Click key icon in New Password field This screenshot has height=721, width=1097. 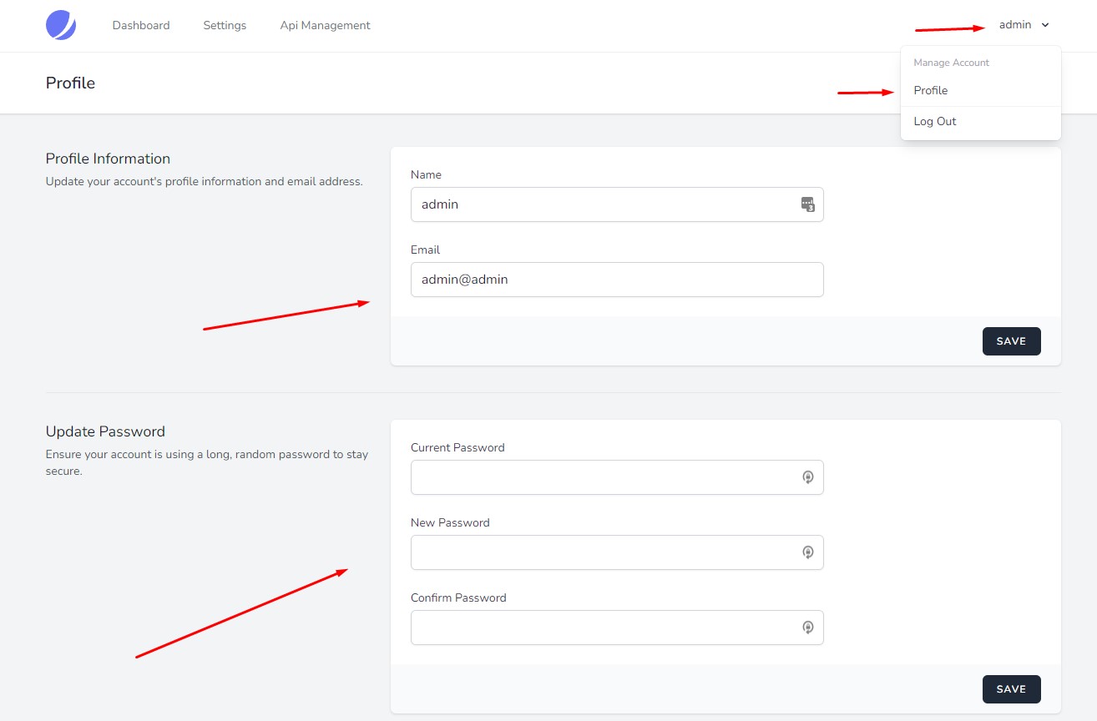point(808,552)
